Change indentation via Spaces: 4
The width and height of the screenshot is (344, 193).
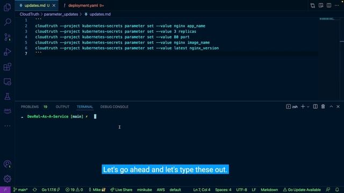[x=223, y=190]
